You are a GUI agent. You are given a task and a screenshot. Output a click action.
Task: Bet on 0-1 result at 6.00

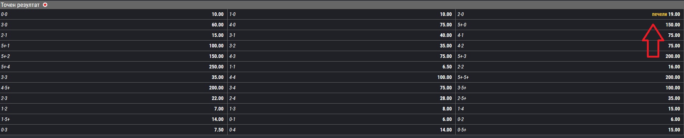341,119
